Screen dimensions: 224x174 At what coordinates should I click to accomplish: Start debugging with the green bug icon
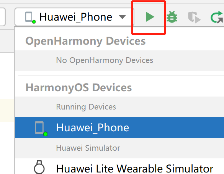172,17
